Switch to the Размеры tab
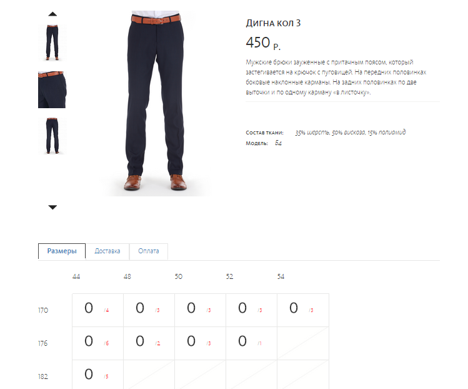Screen dimensions: 468x389 (62, 251)
